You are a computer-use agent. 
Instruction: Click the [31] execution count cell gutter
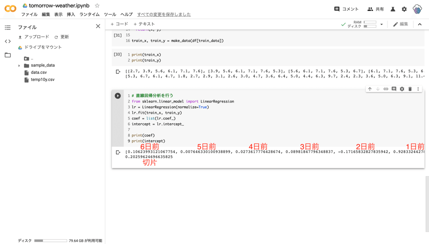tap(117, 35)
